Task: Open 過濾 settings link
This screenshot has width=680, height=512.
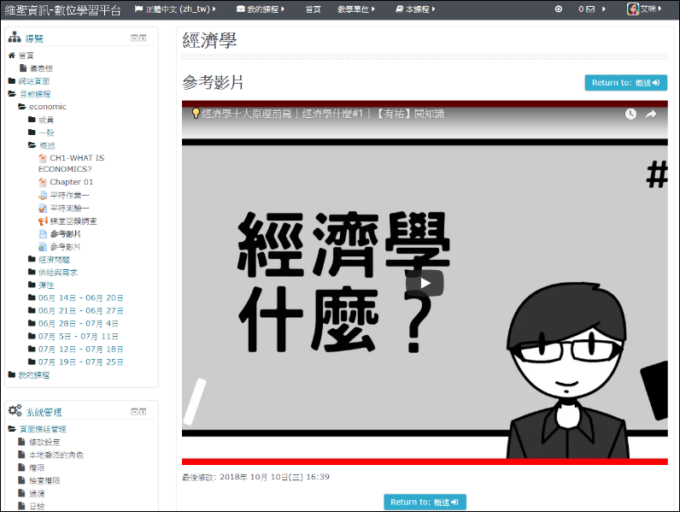Action: click(x=37, y=493)
